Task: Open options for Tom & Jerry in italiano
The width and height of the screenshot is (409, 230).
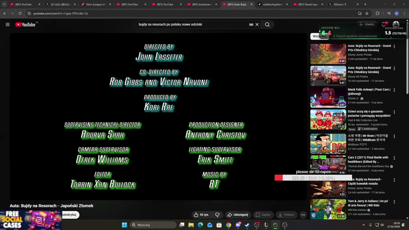Action: [x=394, y=202]
